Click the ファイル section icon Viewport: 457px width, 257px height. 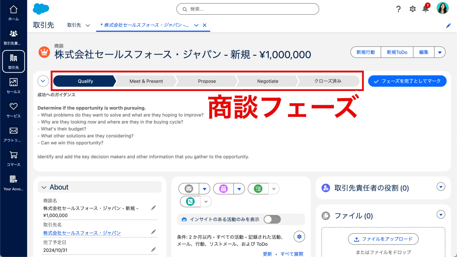[x=325, y=216]
